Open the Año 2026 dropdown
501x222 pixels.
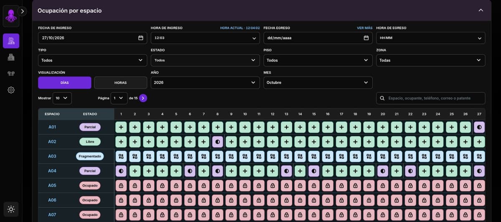(x=205, y=83)
